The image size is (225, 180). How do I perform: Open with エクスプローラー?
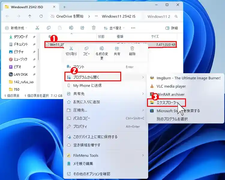pos(166,103)
